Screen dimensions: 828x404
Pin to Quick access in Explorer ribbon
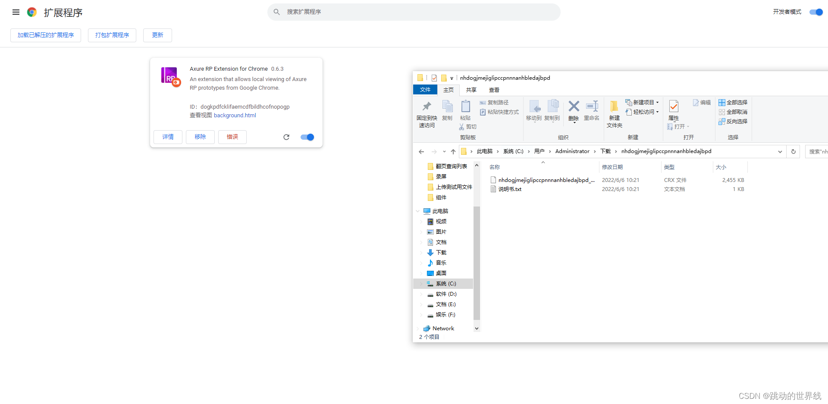click(427, 114)
